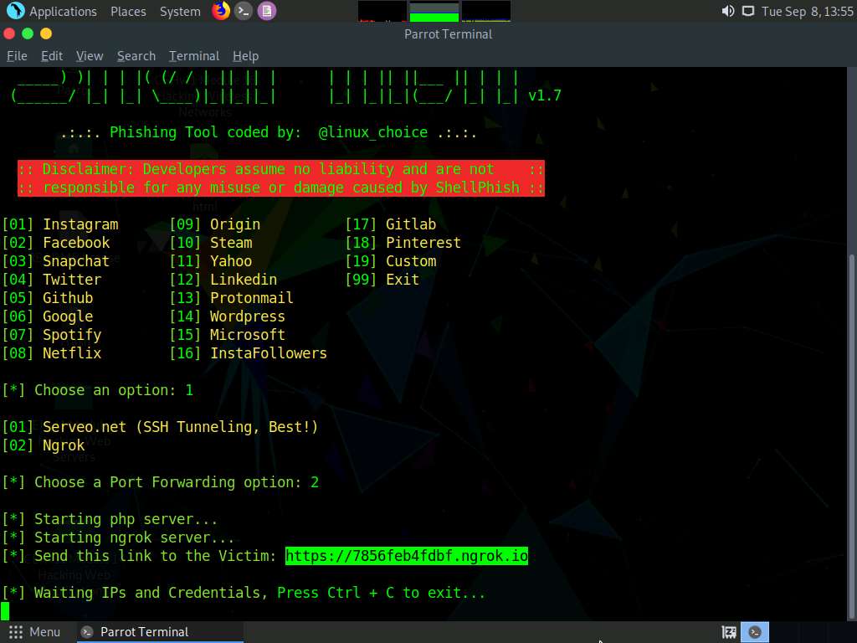Click the Pinterest option text
The height and width of the screenshot is (643, 857).
[423, 243]
